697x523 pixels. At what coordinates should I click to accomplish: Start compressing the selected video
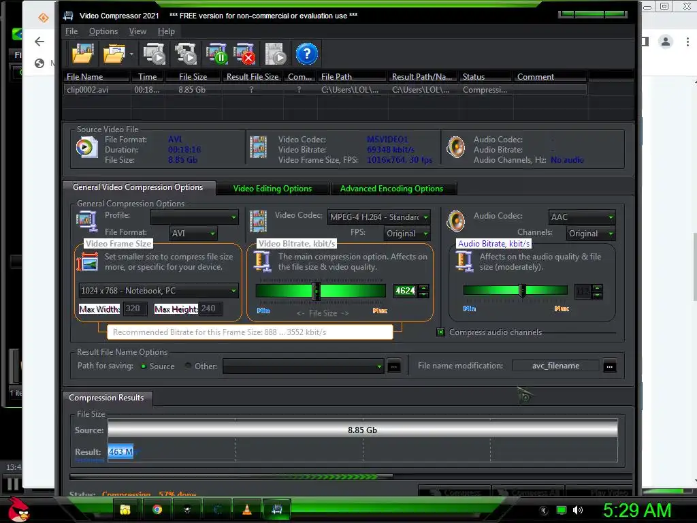(x=155, y=54)
